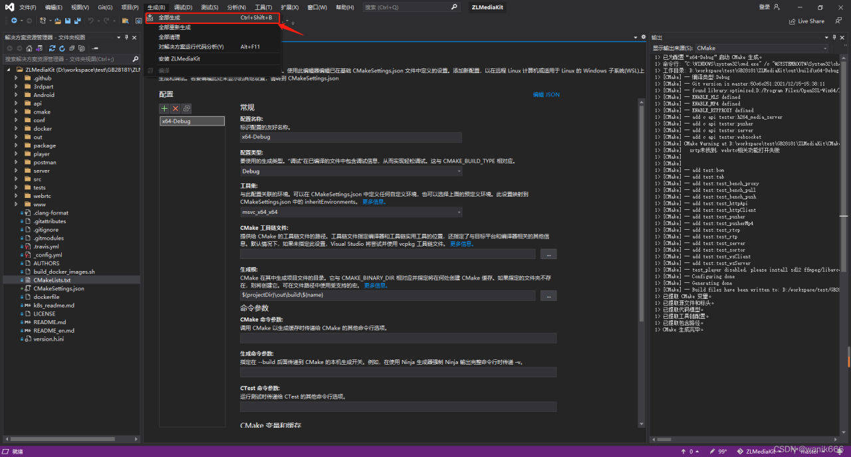The width and height of the screenshot is (851, 457).
Task: Add a new configuration with the green plus
Action: tap(164, 108)
